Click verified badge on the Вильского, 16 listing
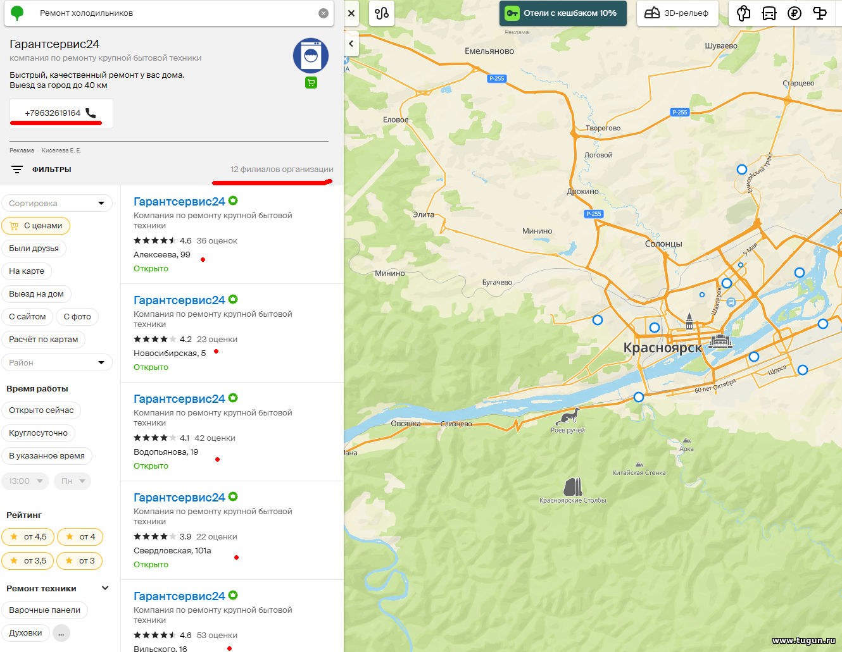The image size is (842, 652). tap(233, 595)
